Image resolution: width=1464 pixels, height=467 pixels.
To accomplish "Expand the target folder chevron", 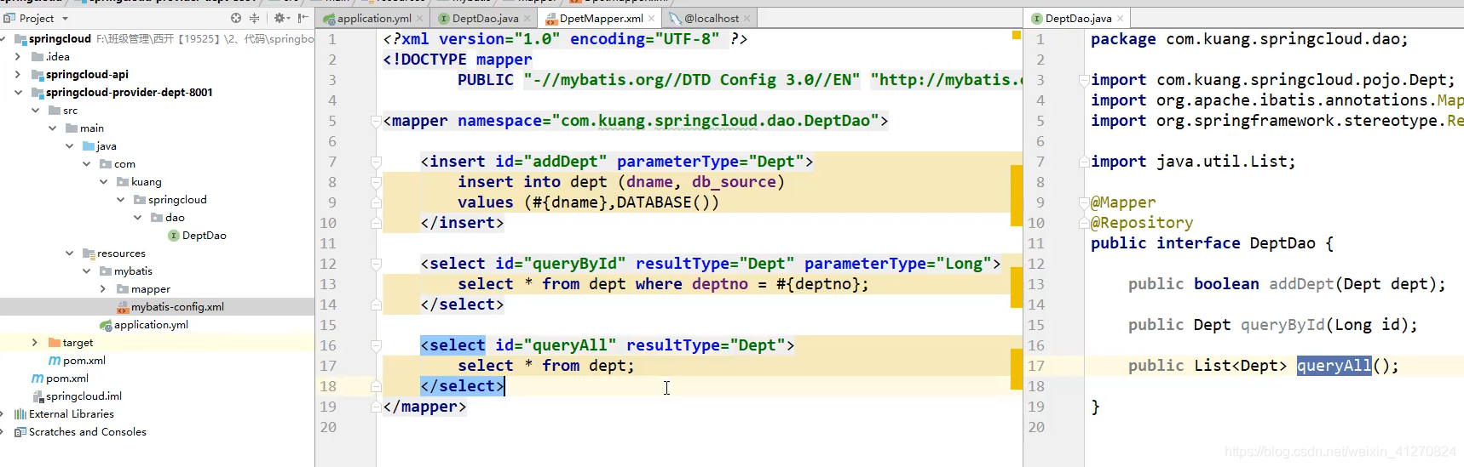I will pos(35,343).
